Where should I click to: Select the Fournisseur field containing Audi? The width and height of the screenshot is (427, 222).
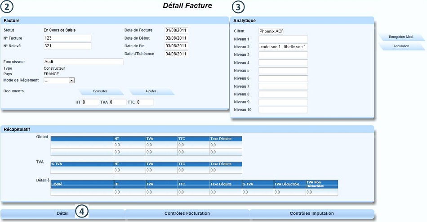(x=83, y=62)
